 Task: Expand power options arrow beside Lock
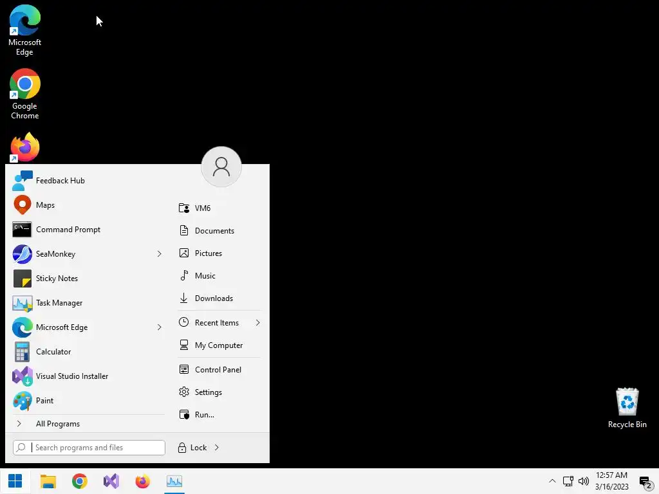point(217,448)
